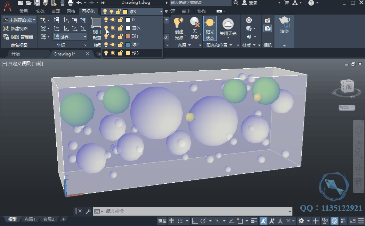Select the No Shadows sphere icon

pos(195,23)
